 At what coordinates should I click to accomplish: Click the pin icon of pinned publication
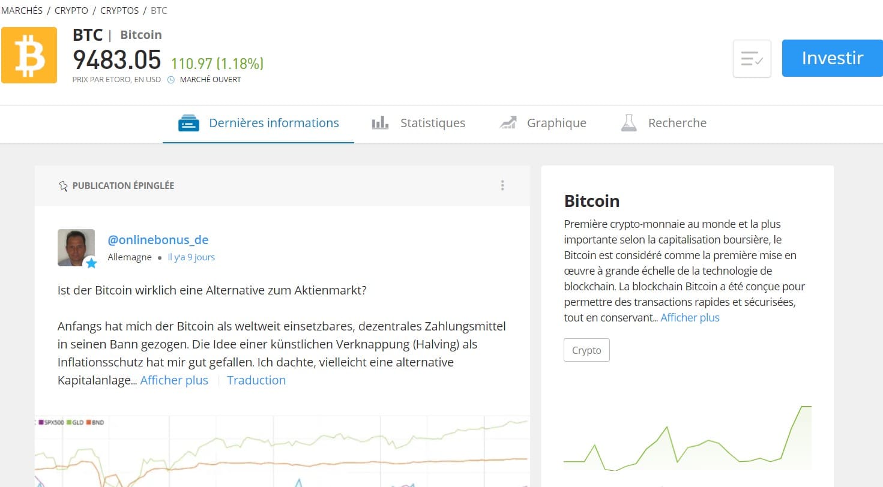(x=63, y=186)
